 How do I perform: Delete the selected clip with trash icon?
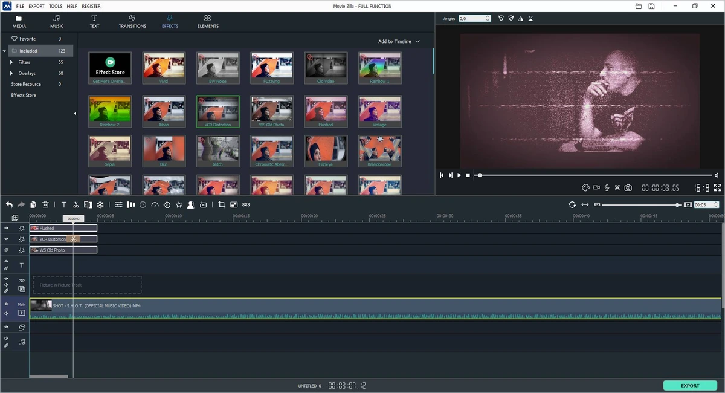click(x=45, y=205)
